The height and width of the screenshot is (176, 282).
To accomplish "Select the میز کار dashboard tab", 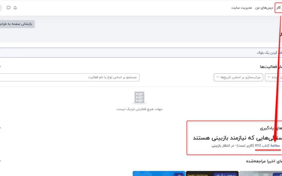I will click(x=279, y=8).
